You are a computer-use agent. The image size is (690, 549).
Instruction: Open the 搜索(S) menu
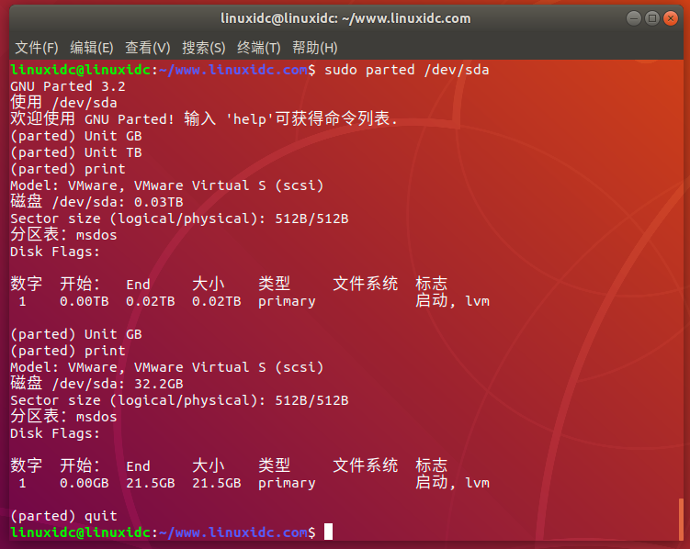[204, 48]
